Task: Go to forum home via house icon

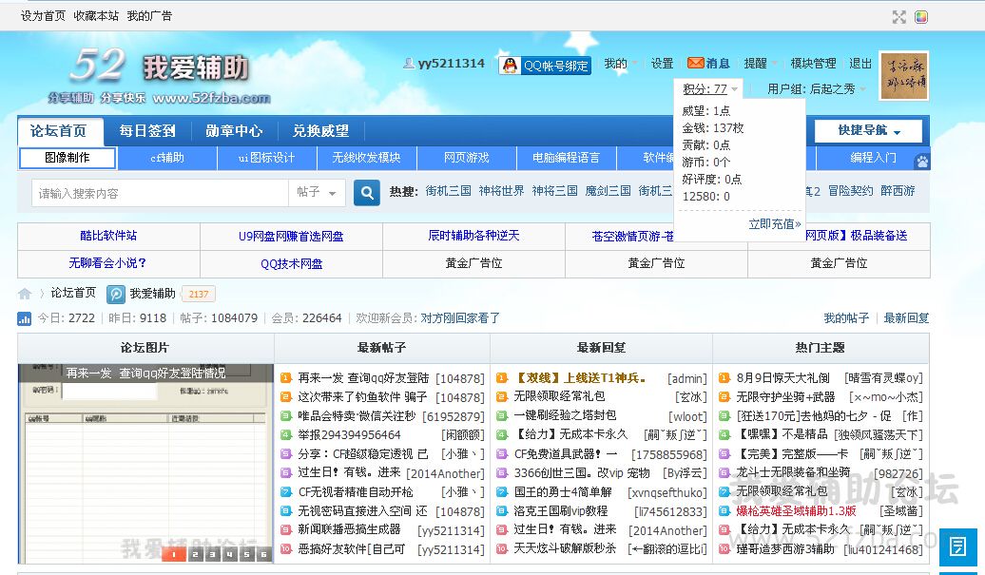Action: 25,293
